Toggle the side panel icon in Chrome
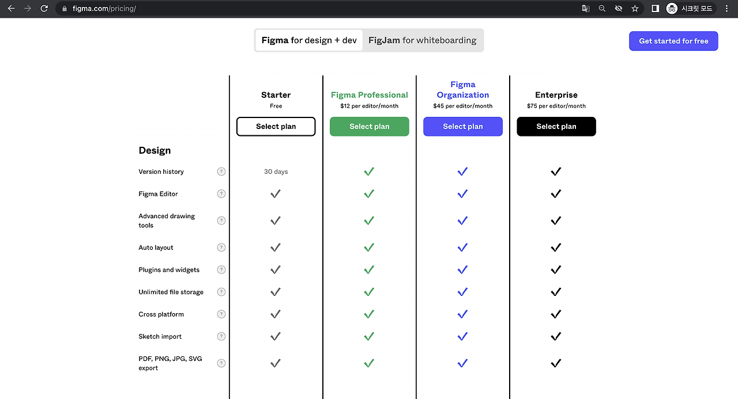 coord(655,9)
